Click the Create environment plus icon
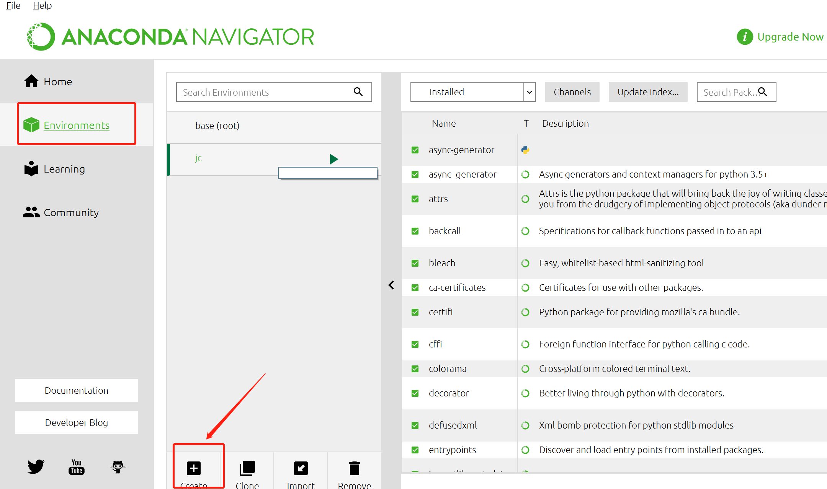827x489 pixels. click(194, 468)
